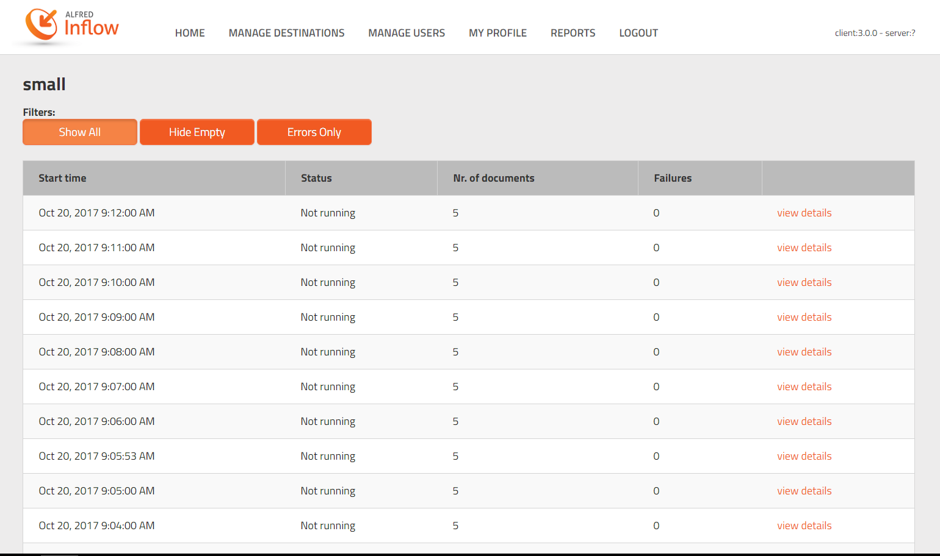View details for the 9:04:00 AM run

(x=804, y=526)
